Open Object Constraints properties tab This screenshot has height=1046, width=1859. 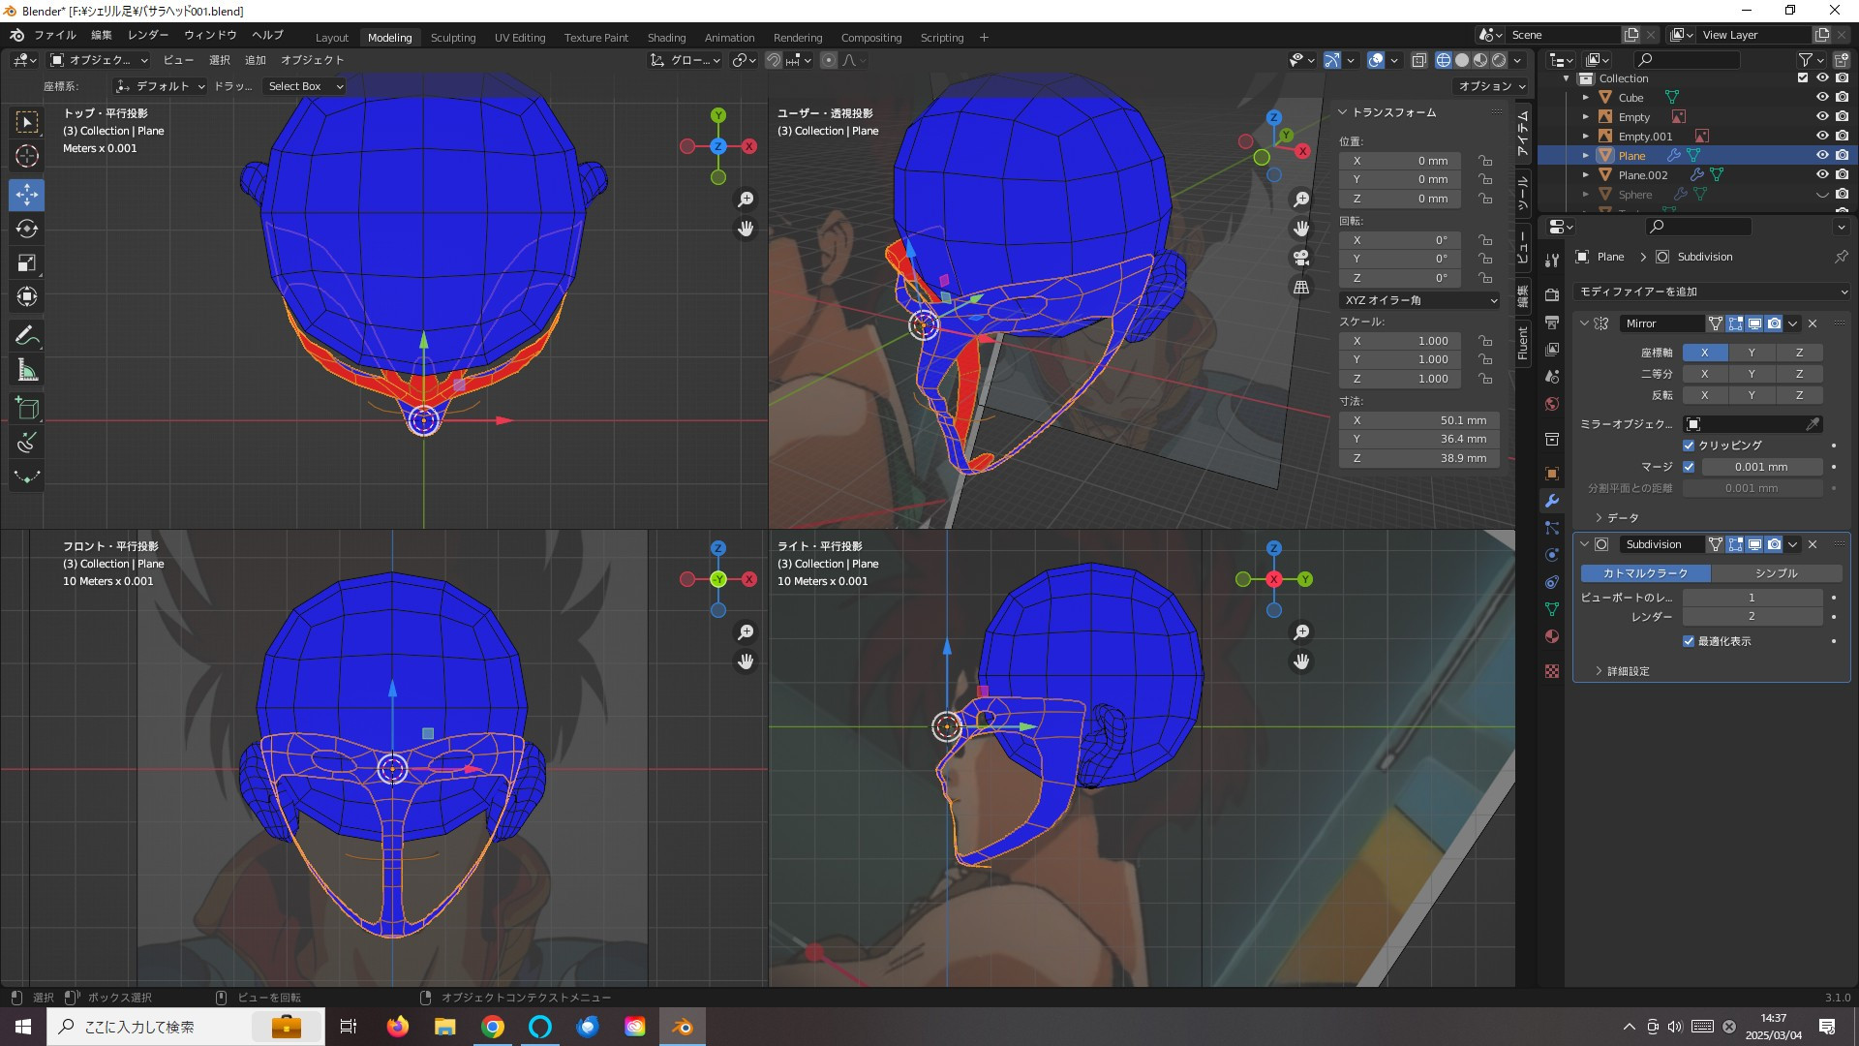pos(1552,582)
